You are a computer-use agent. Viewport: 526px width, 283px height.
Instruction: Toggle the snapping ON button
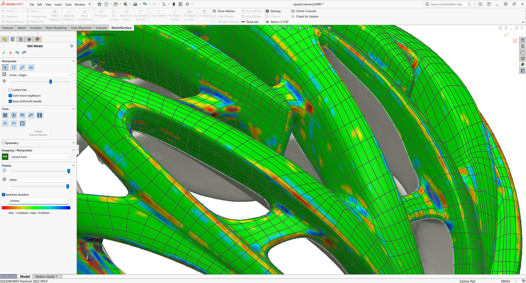(x=5, y=157)
